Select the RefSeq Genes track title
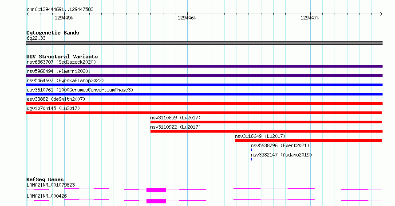Screen dimensions: 395x206 tap(45, 179)
